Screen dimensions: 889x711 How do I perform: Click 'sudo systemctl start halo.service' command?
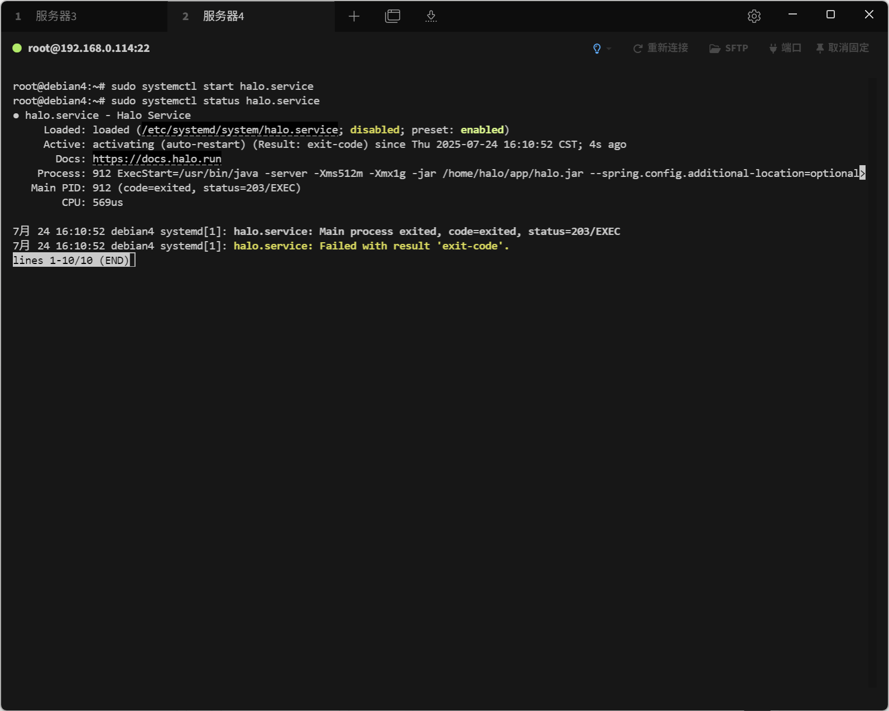[212, 87]
